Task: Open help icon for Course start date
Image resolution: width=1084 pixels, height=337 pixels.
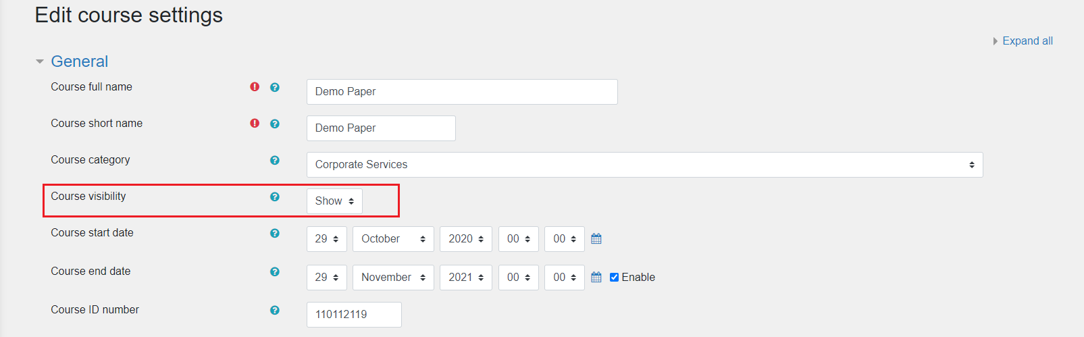Action: click(x=275, y=233)
